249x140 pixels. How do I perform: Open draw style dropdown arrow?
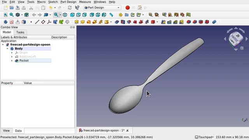pyautogui.click(x=22, y=15)
